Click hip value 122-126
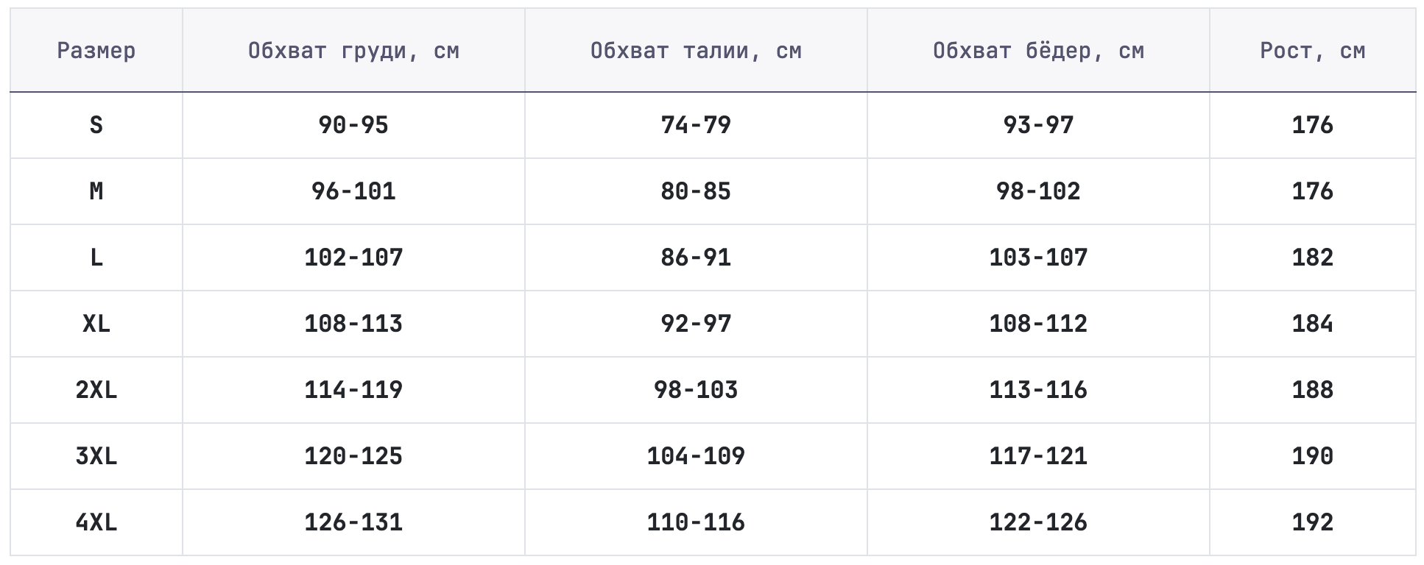Viewport: 1424px width, 565px height. click(1038, 522)
